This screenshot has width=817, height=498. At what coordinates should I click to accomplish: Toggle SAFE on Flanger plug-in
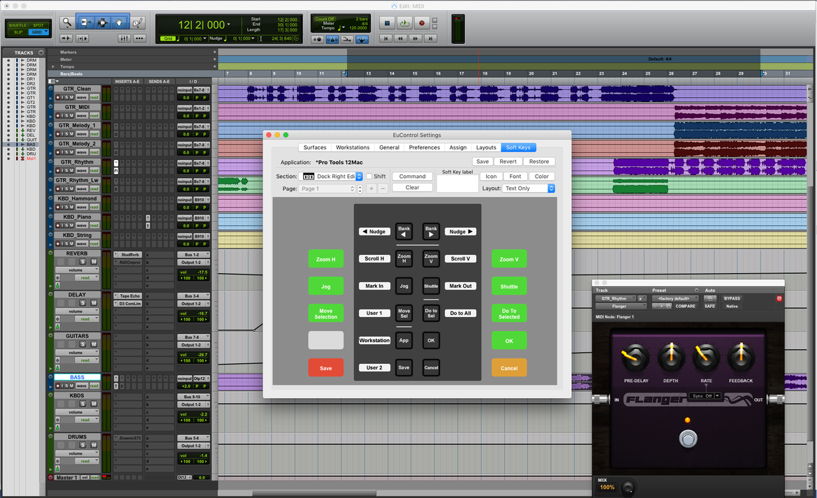[x=709, y=307]
